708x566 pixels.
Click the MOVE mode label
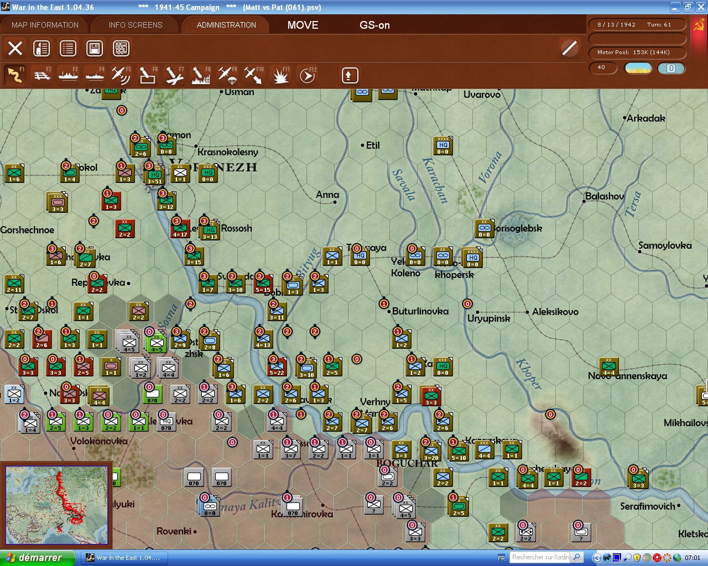(x=303, y=25)
